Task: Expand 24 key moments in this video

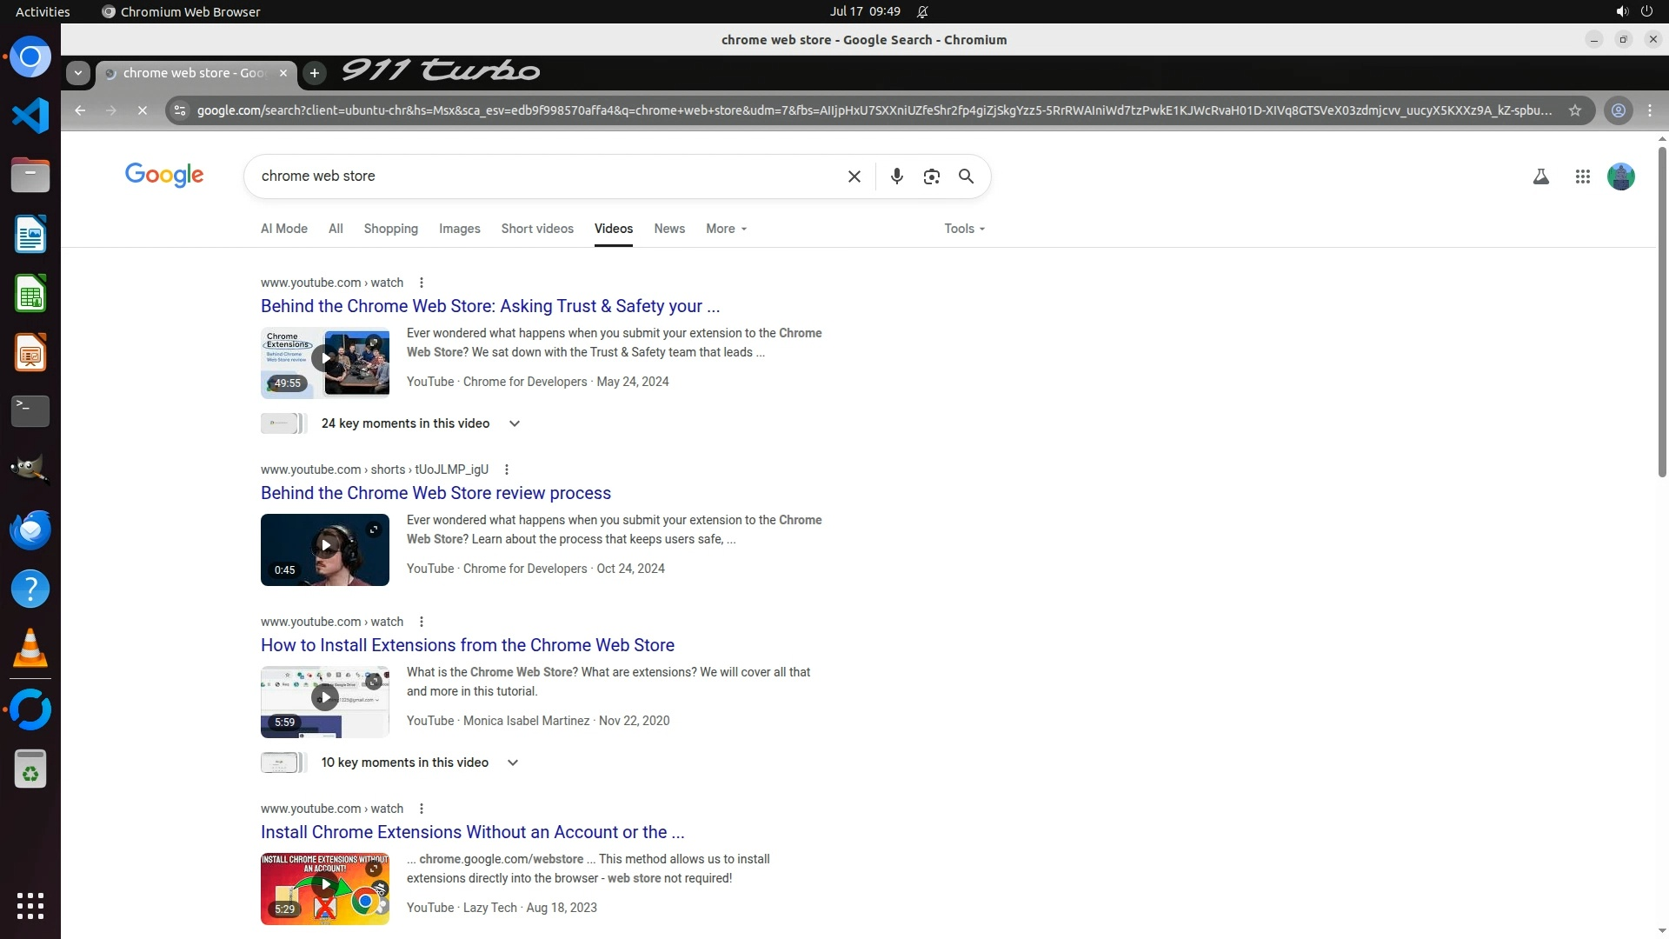Action: 514,423
